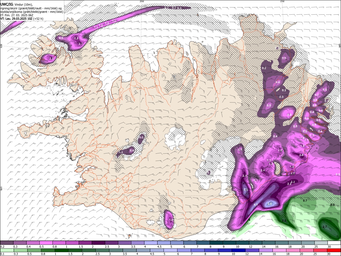Screen dimensions: 341x256
Task: Select bottom-row light pink swatch between 16 and 18
Action: point(279,250)
